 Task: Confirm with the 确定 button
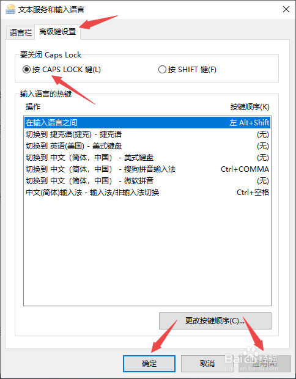click(x=149, y=363)
